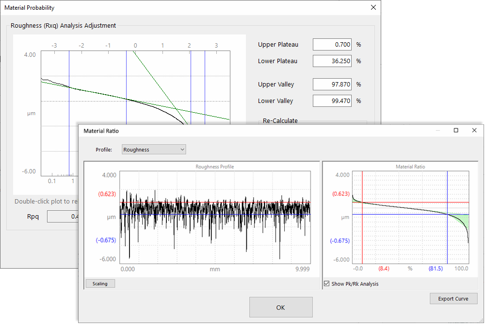Uncheck Show Pk/Rk Analysis checkbox

click(326, 283)
